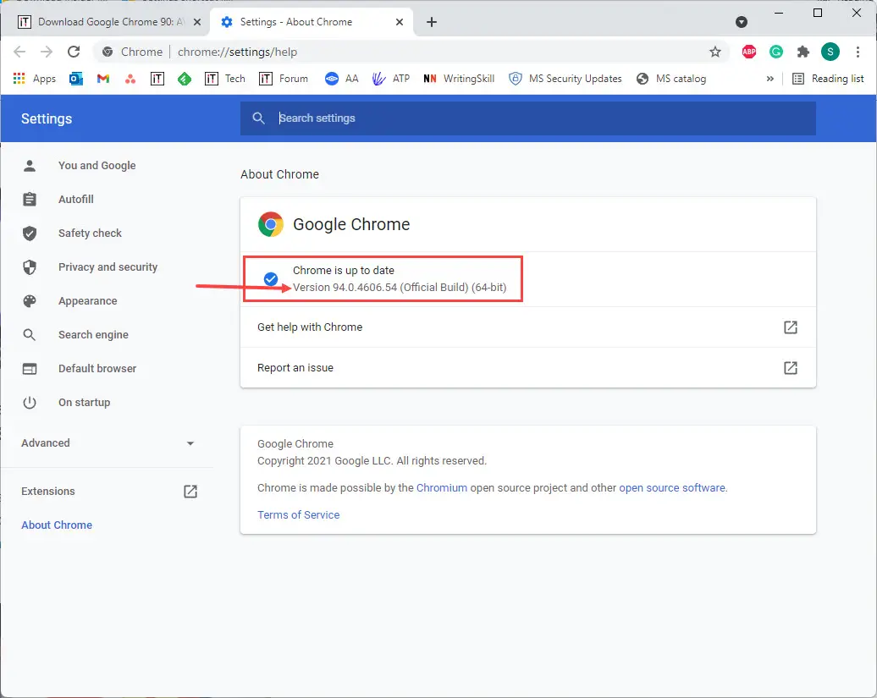
Task: Select the Settings - About Chrome tab
Action: tap(312, 22)
